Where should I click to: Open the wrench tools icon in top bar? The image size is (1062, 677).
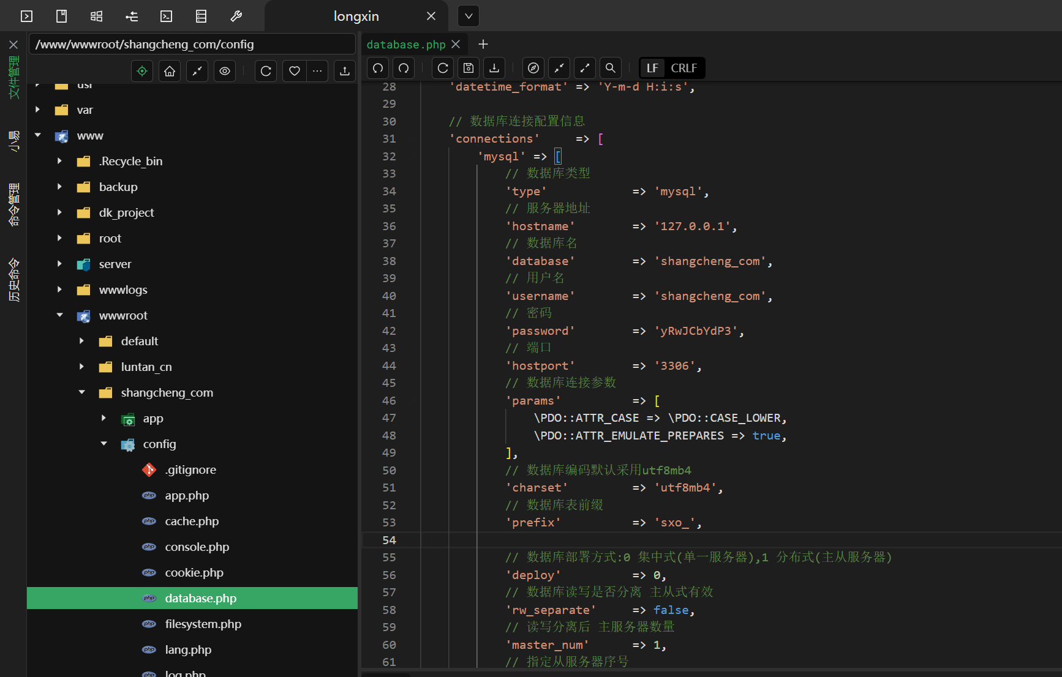[236, 17]
